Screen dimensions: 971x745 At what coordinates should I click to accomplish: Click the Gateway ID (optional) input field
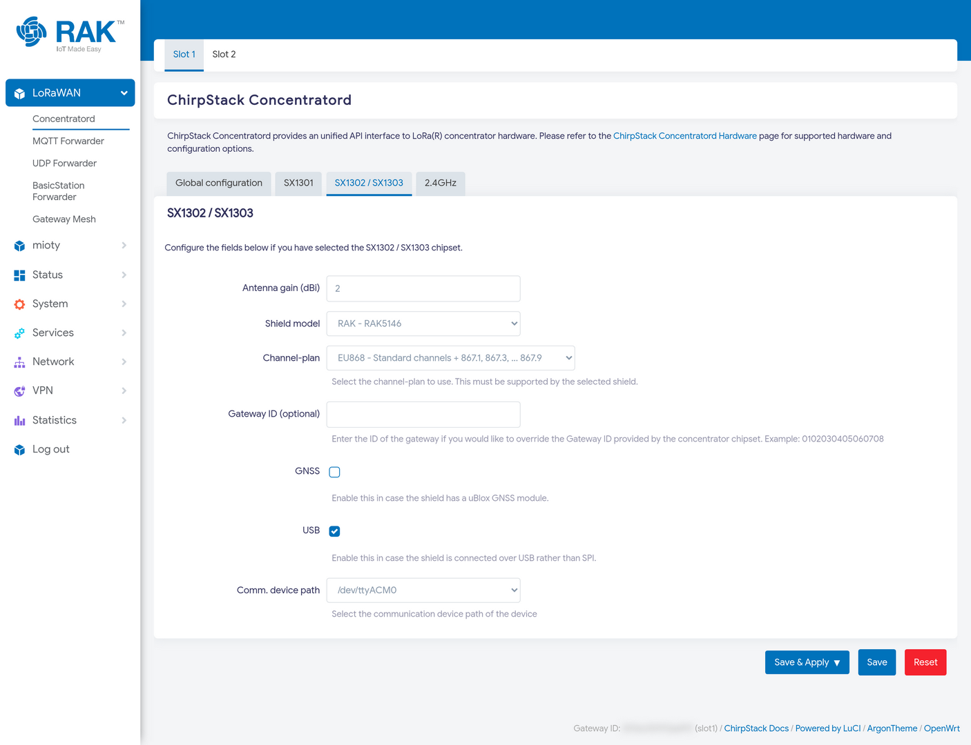[x=423, y=414]
